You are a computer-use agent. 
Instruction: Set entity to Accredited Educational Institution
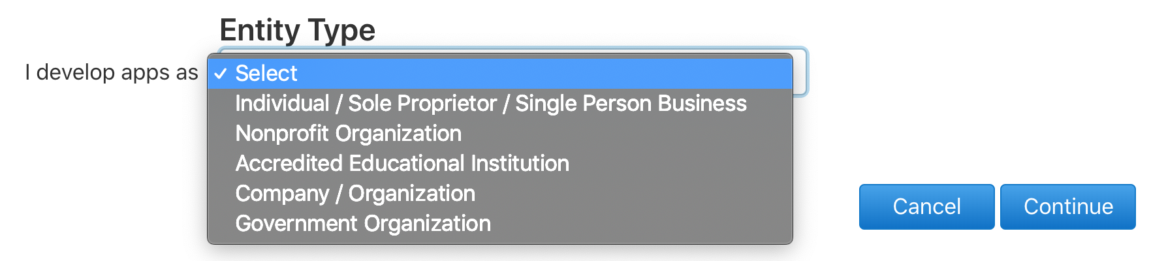(402, 164)
